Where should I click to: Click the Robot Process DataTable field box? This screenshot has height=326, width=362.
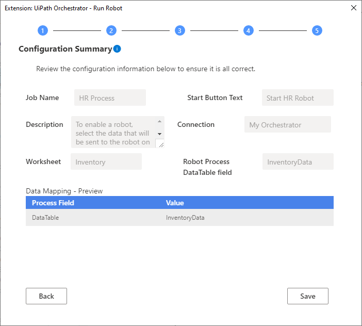click(x=298, y=161)
